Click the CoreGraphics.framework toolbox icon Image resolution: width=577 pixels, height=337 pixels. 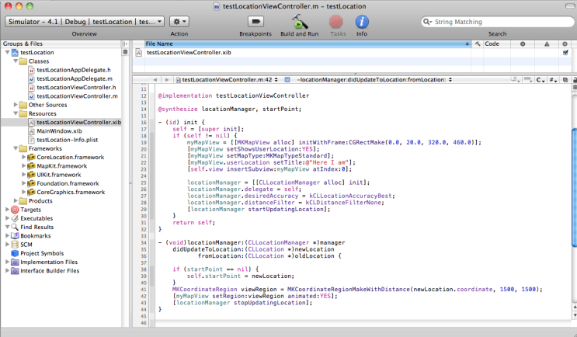[31, 192]
